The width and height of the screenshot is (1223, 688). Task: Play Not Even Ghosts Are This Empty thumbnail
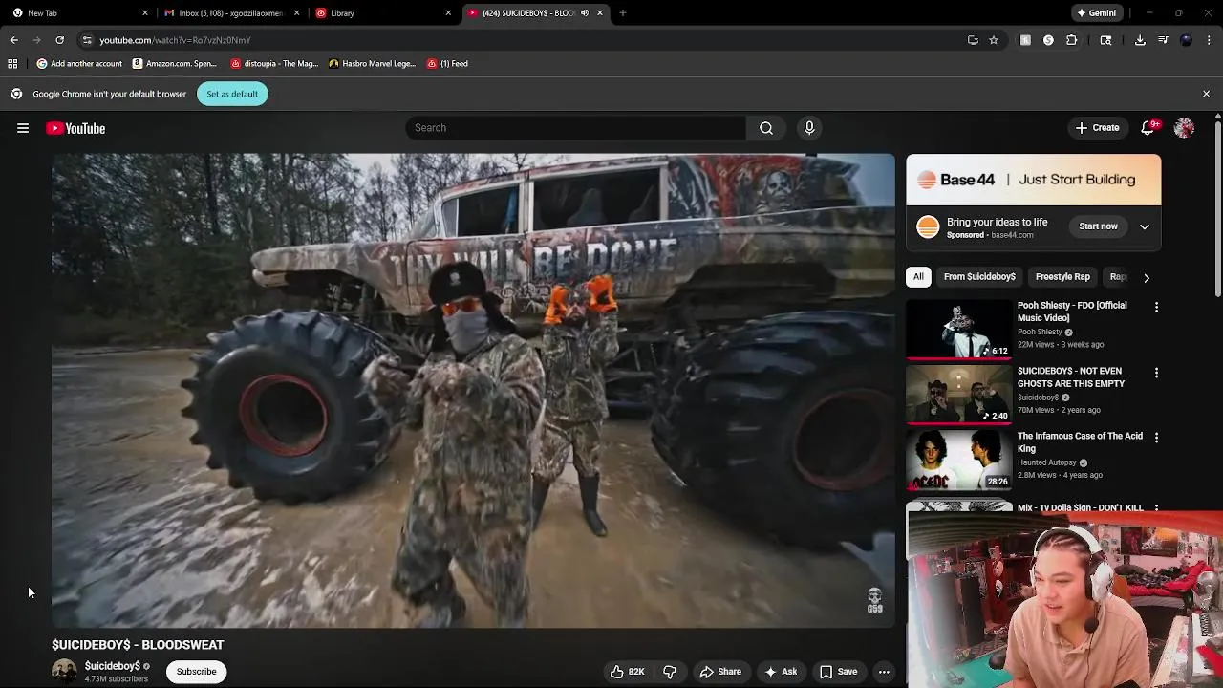tap(958, 395)
